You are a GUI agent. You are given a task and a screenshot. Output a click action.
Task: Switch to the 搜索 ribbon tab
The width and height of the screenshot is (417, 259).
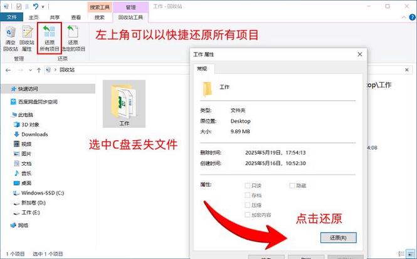(100, 18)
